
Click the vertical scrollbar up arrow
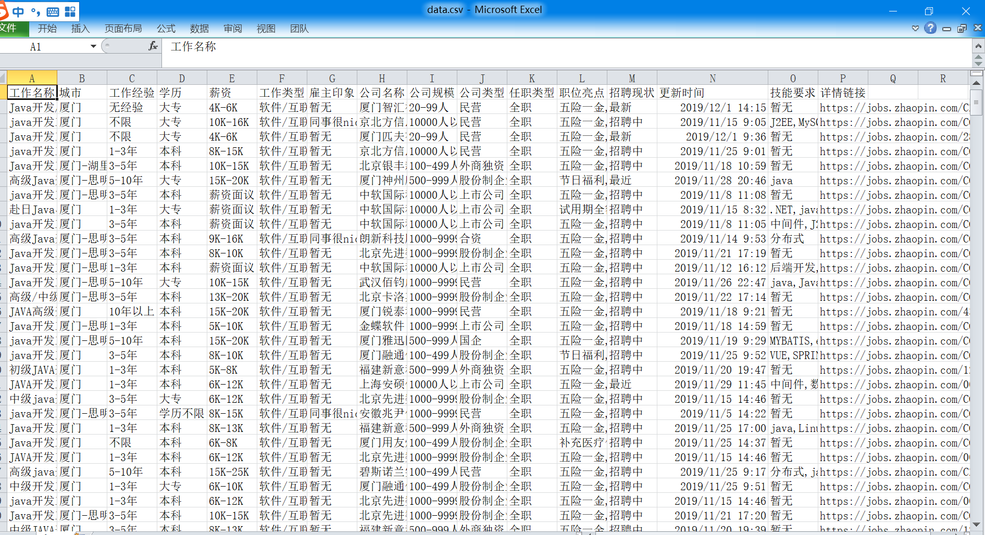pos(977,83)
